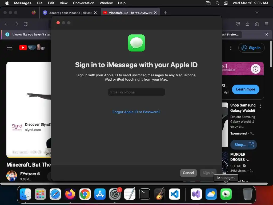Open Launchpad in the dock

click(40, 194)
